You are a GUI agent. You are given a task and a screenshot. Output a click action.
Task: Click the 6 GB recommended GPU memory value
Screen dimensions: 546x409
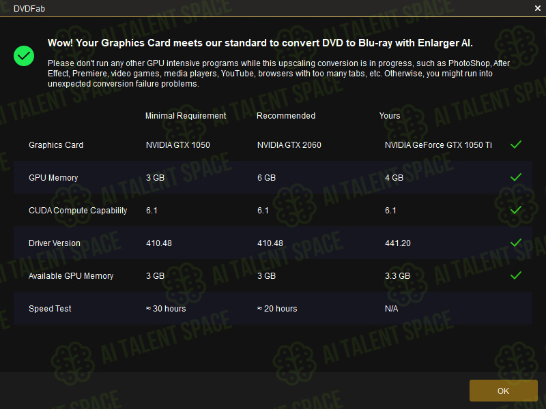(266, 178)
